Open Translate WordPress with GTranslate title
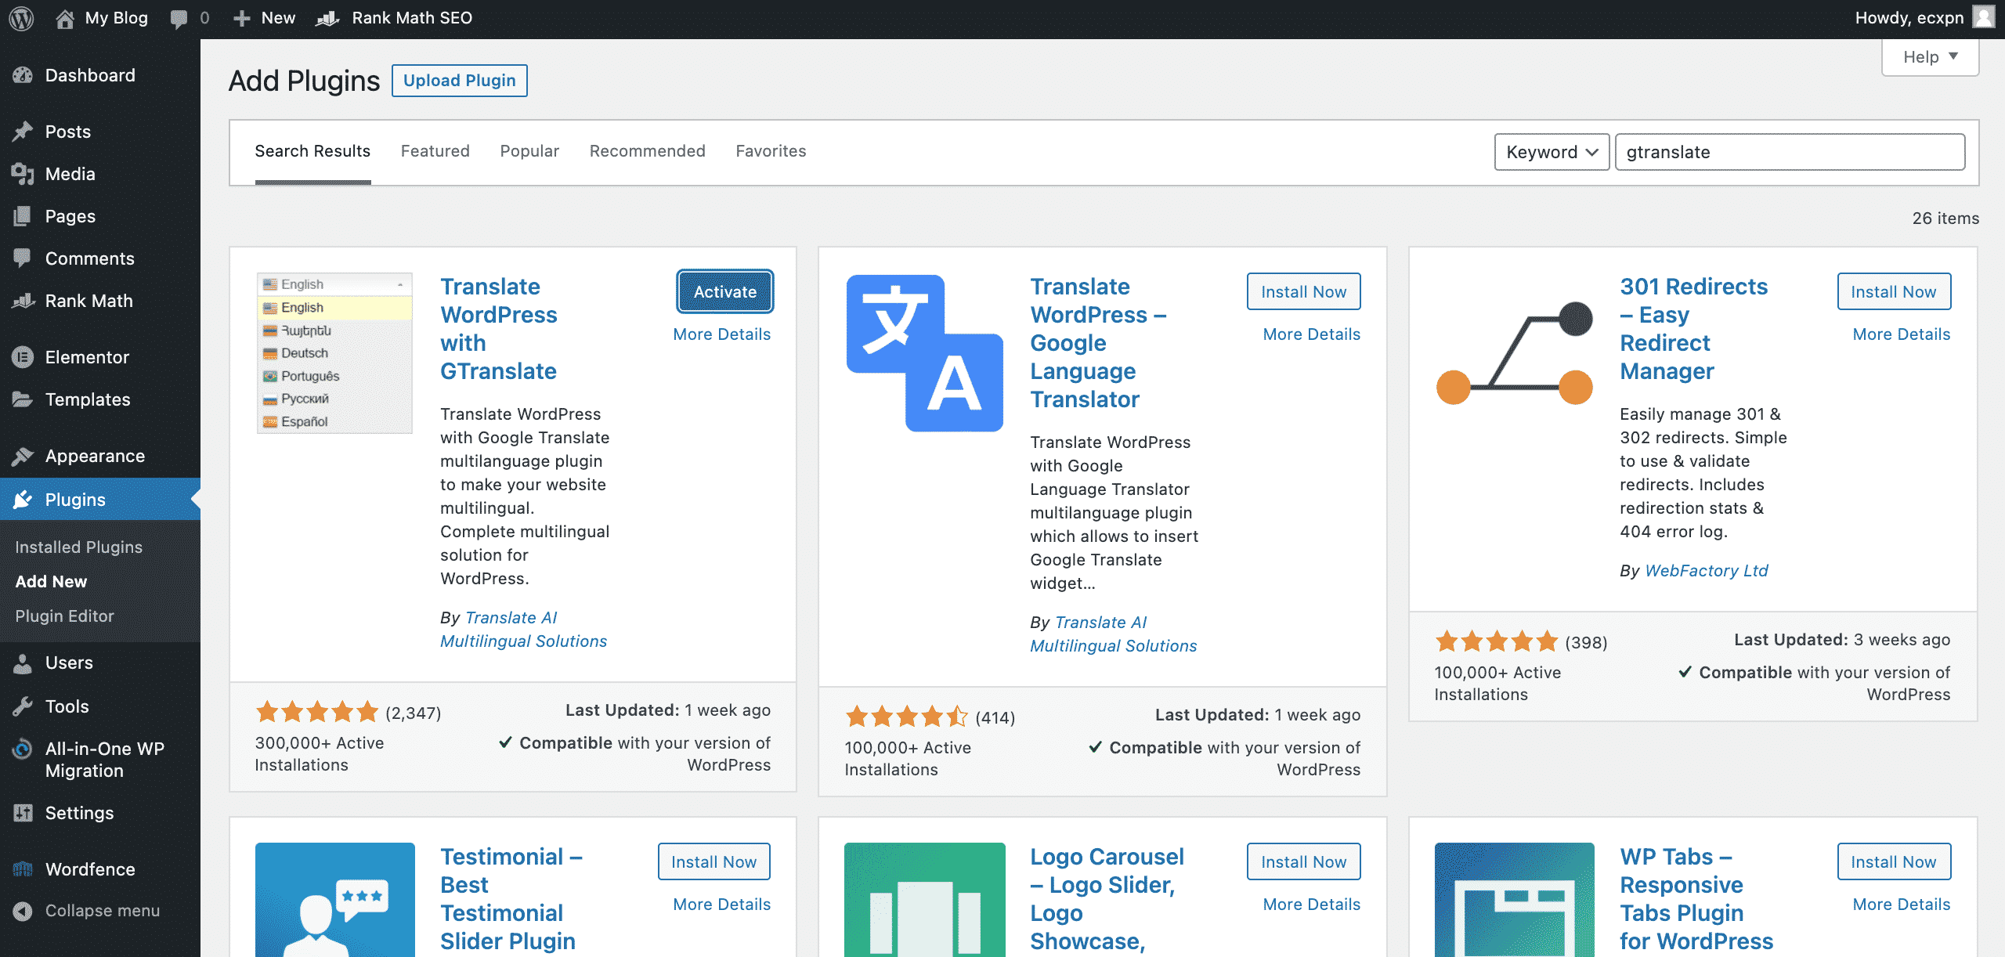Screen dimensions: 2005x957 click(x=499, y=329)
